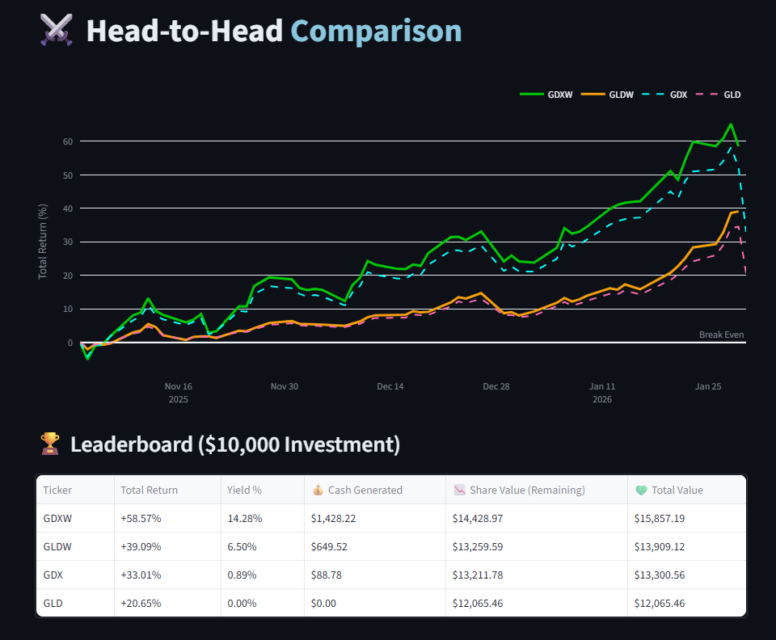Click the $13,259.59 share value cell
The width and height of the screenshot is (776, 640).
click(x=537, y=546)
